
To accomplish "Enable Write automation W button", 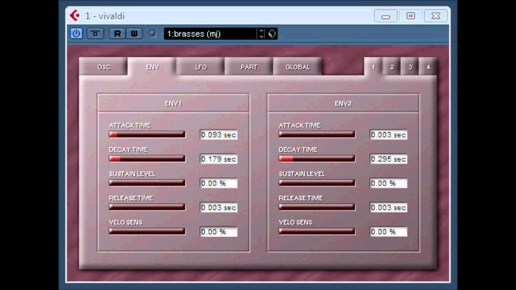I will coord(134,33).
